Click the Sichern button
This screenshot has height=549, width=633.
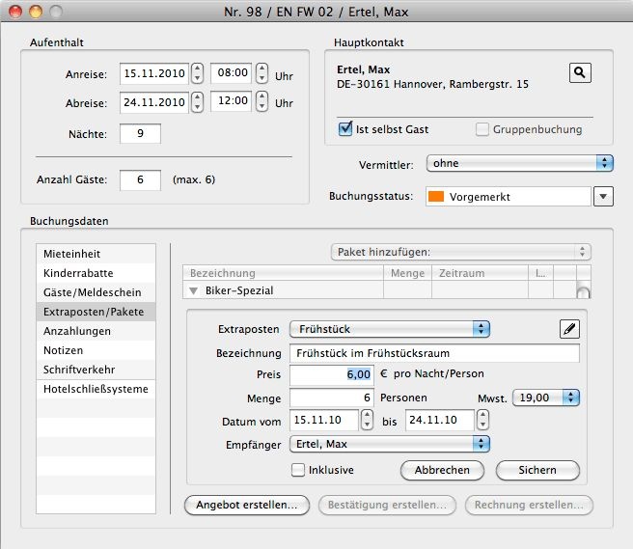(x=537, y=470)
